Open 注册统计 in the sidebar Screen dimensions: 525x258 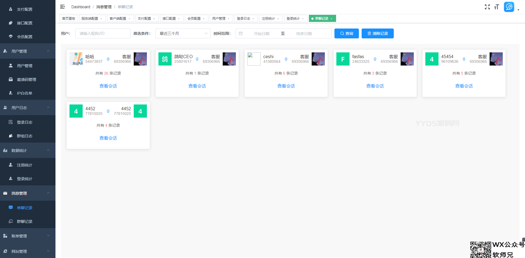(x=28, y=165)
